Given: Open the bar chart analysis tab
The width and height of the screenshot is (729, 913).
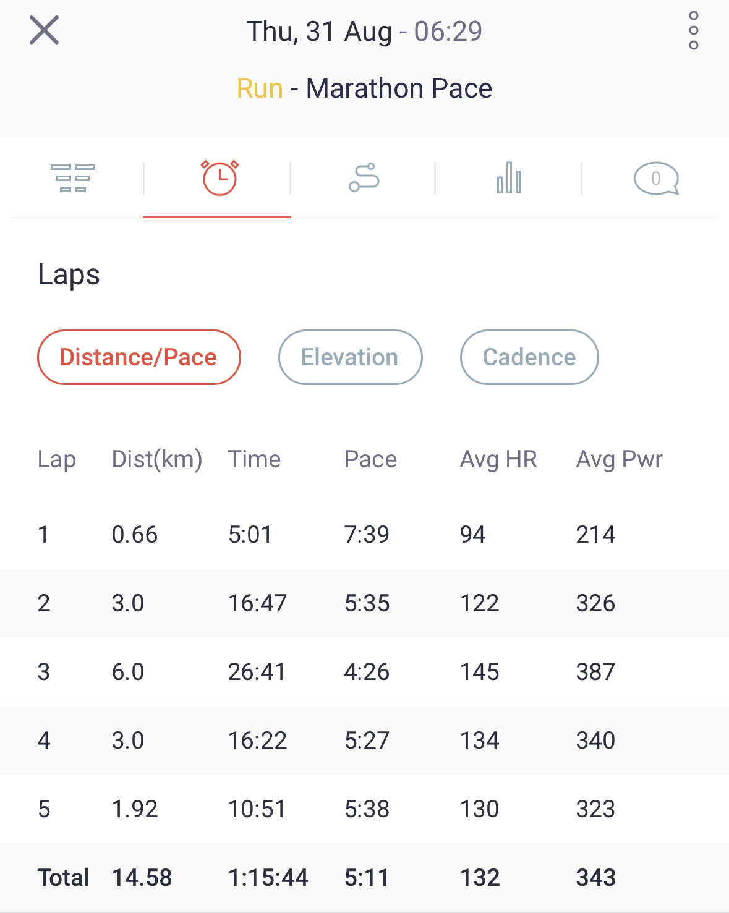Looking at the screenshot, I should point(509,178).
